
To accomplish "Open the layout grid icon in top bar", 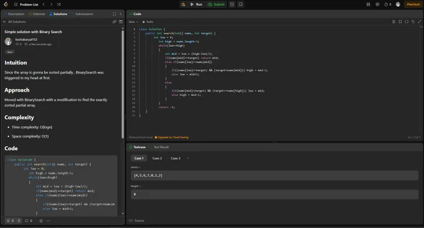I will tap(369, 4).
